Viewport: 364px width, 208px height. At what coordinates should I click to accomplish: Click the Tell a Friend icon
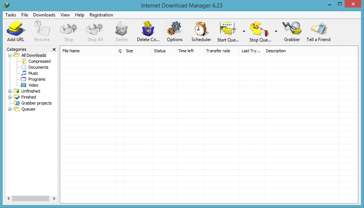click(319, 29)
